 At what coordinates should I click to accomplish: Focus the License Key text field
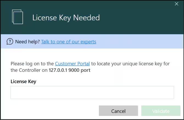point(92,92)
